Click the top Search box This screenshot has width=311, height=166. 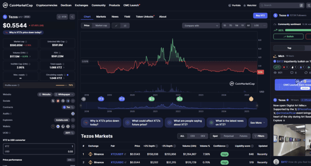click(x=282, y=5)
